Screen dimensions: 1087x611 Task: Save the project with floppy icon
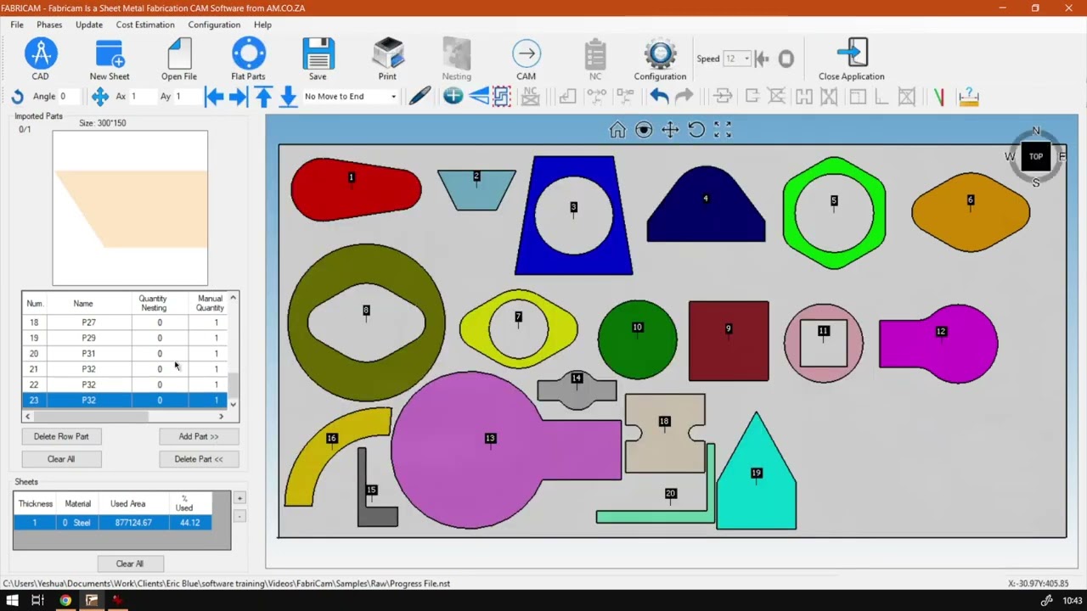[318, 59]
